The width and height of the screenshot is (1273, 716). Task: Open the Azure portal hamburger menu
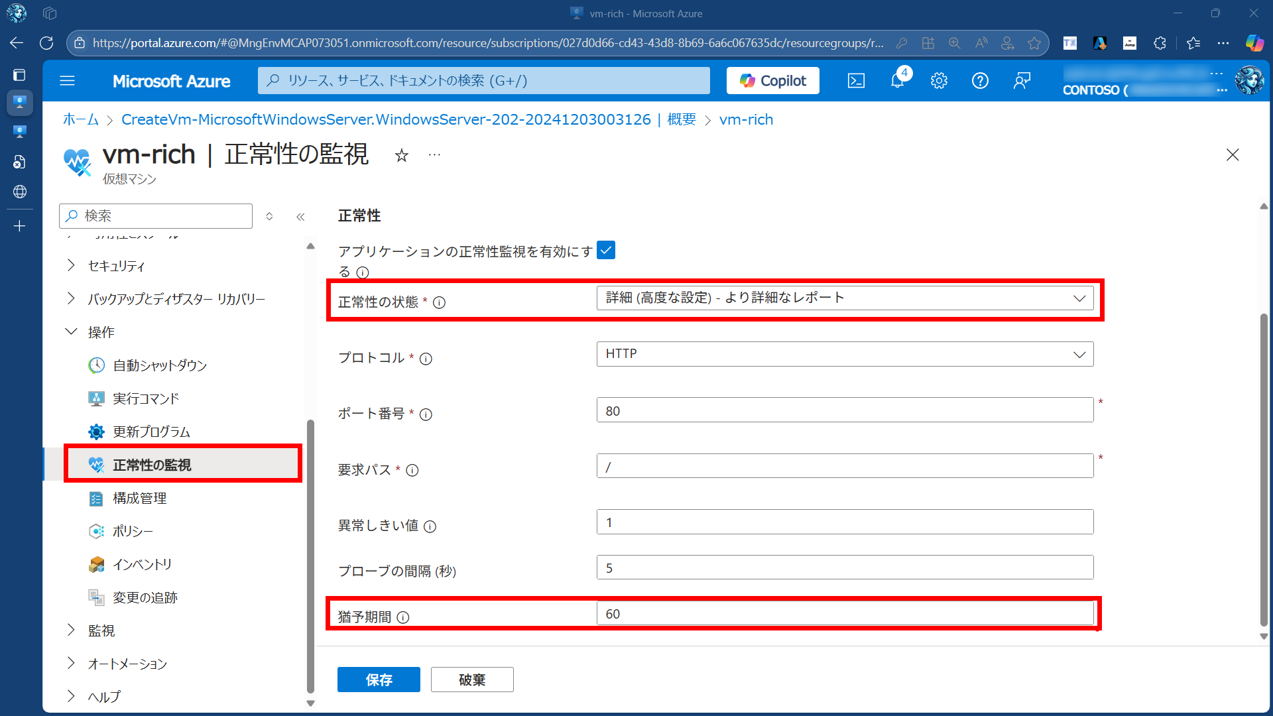67,81
